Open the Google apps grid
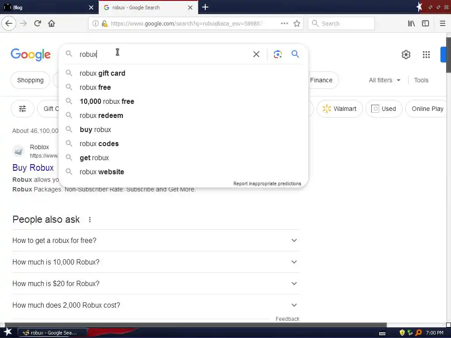This screenshot has height=338, width=451. tap(426, 54)
